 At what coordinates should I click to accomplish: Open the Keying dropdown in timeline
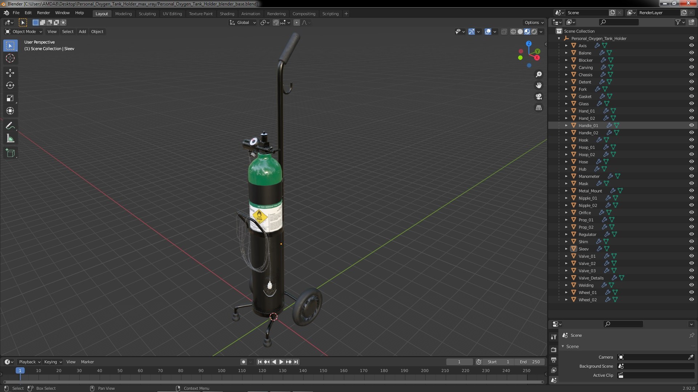53,362
